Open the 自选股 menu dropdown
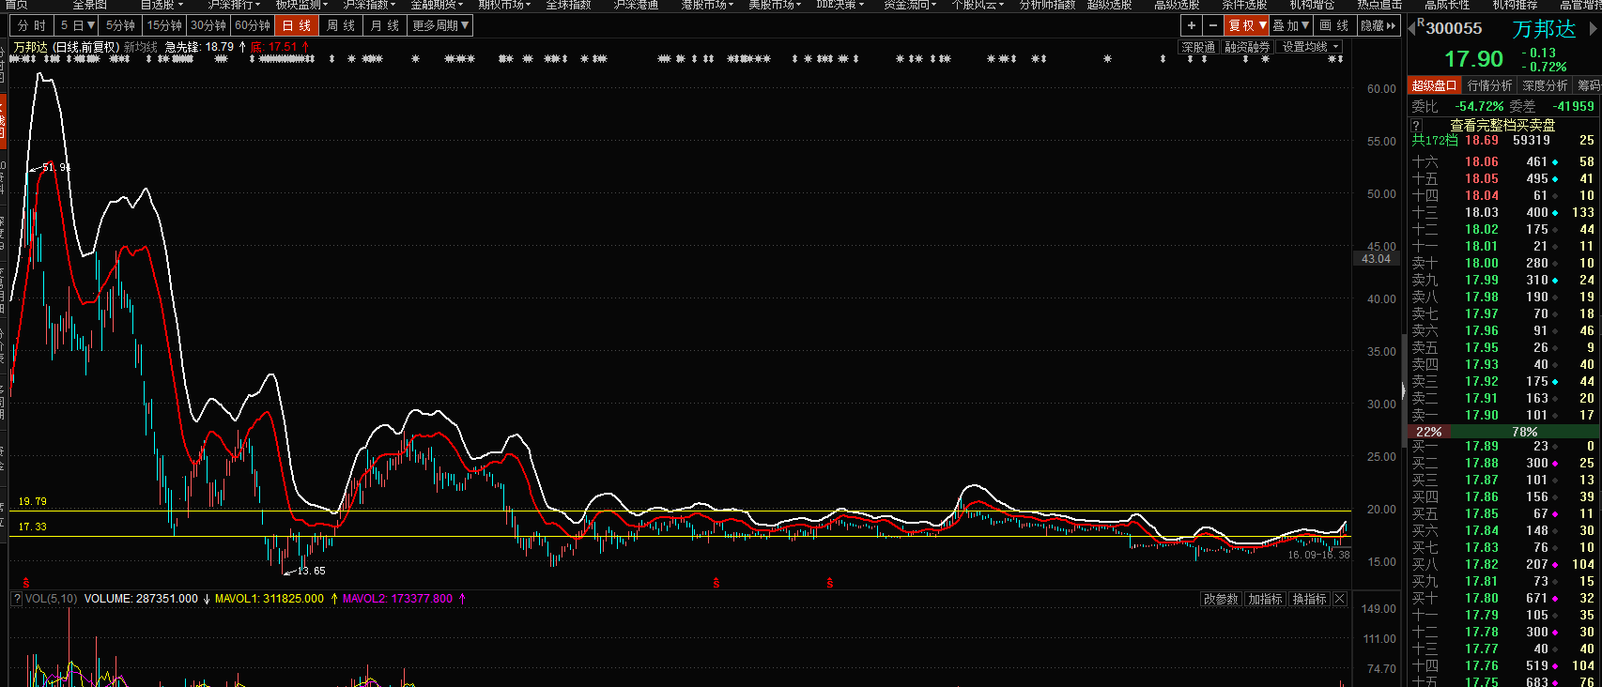Viewport: 1602px width, 687px height. [161, 5]
